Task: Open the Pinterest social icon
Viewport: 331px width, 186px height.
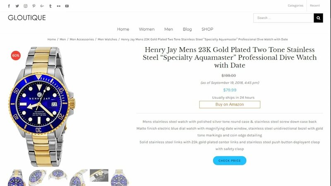Action: [x=34, y=6]
